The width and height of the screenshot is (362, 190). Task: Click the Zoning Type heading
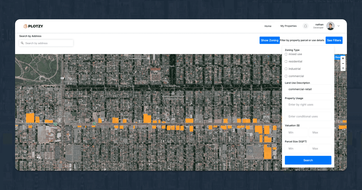(x=292, y=50)
